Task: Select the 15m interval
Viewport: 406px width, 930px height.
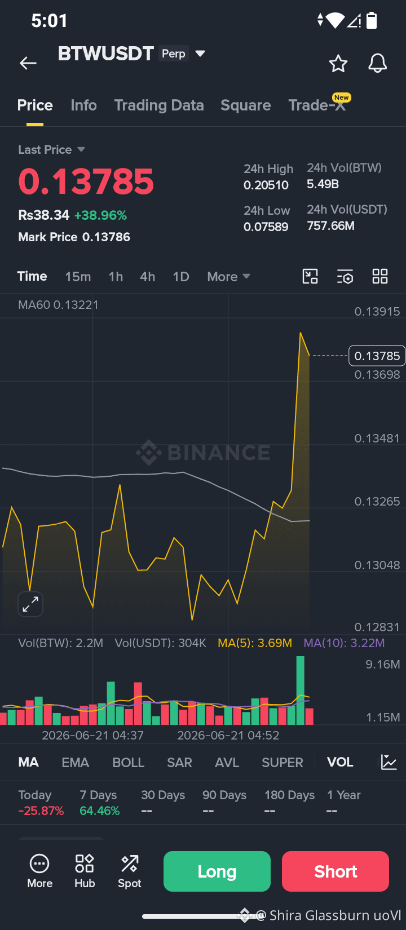Action: [78, 277]
